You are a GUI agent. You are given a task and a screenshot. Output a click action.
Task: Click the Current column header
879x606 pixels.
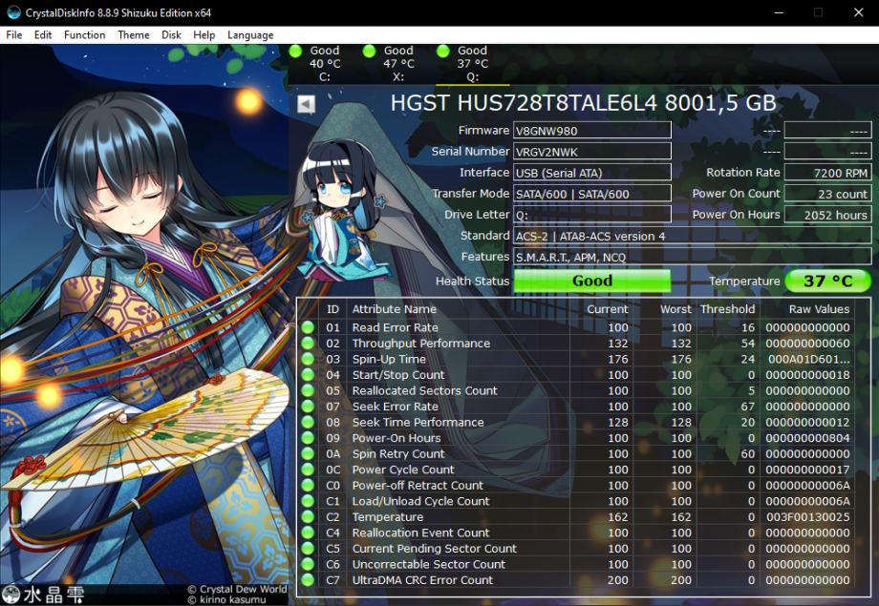pyautogui.click(x=607, y=309)
